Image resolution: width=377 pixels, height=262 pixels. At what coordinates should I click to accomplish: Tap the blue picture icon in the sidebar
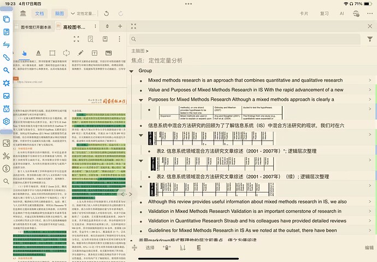(x=6, y=96)
